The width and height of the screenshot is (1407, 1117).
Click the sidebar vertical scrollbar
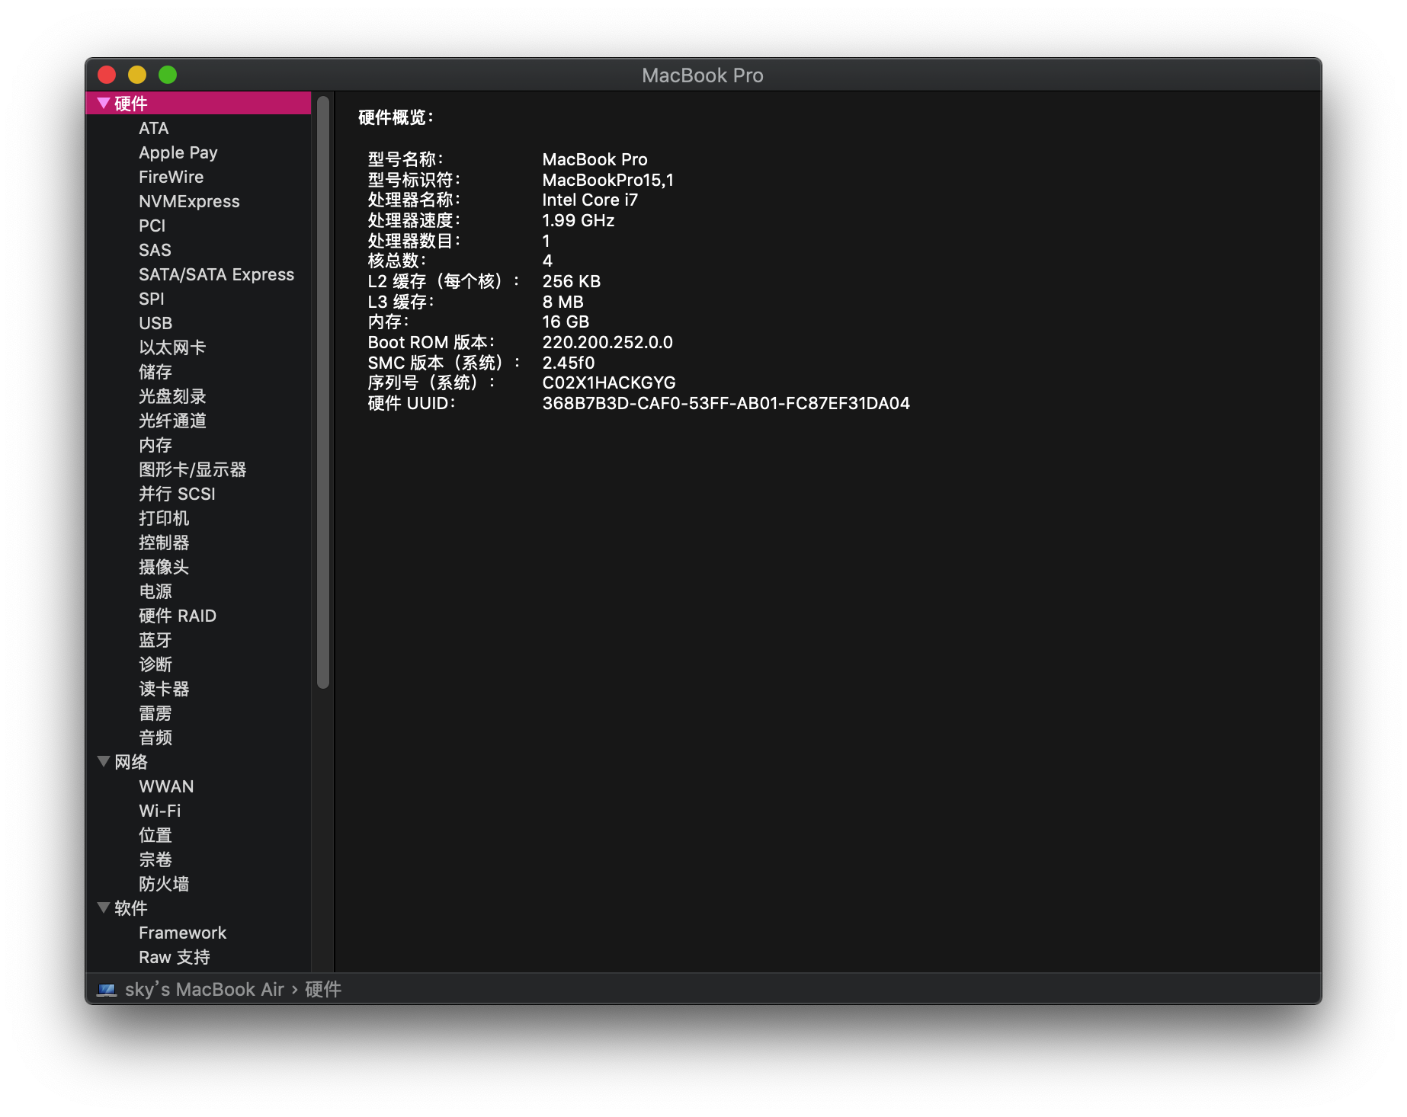pyautogui.click(x=323, y=392)
